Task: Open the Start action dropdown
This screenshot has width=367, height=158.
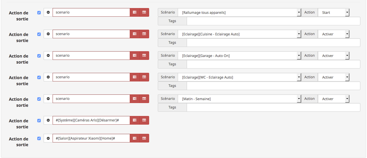Action: pyautogui.click(x=333, y=12)
